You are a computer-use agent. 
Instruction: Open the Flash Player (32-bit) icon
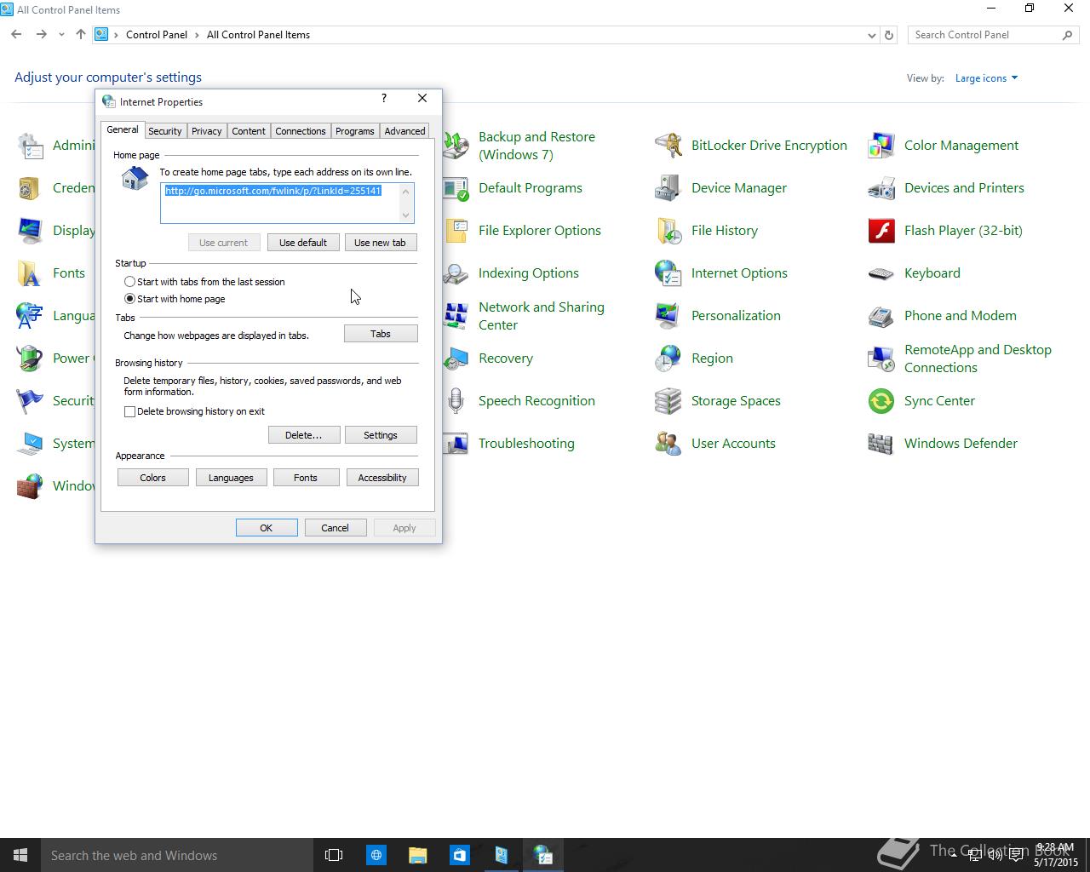(x=881, y=231)
